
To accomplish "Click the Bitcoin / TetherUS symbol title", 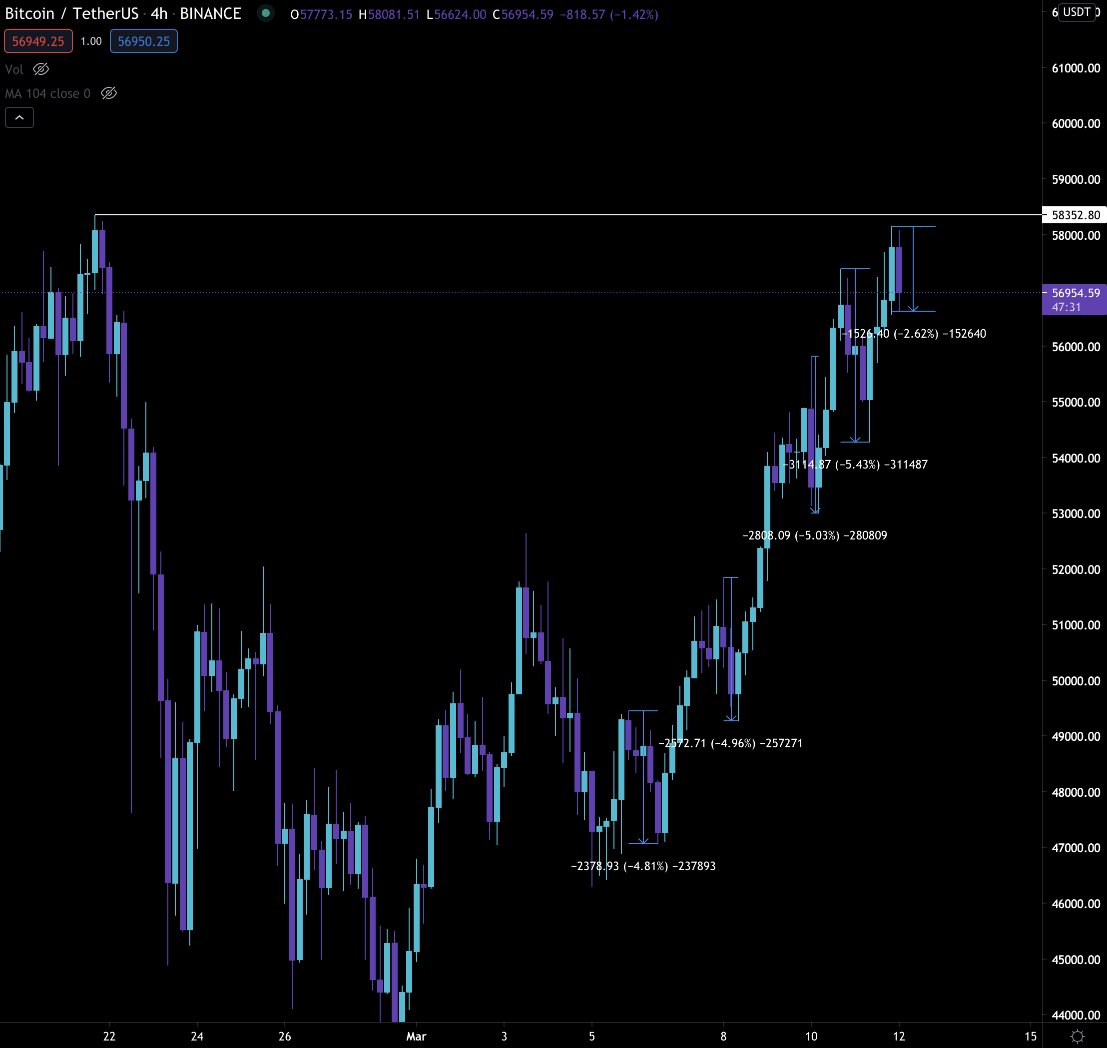I will (71, 13).
